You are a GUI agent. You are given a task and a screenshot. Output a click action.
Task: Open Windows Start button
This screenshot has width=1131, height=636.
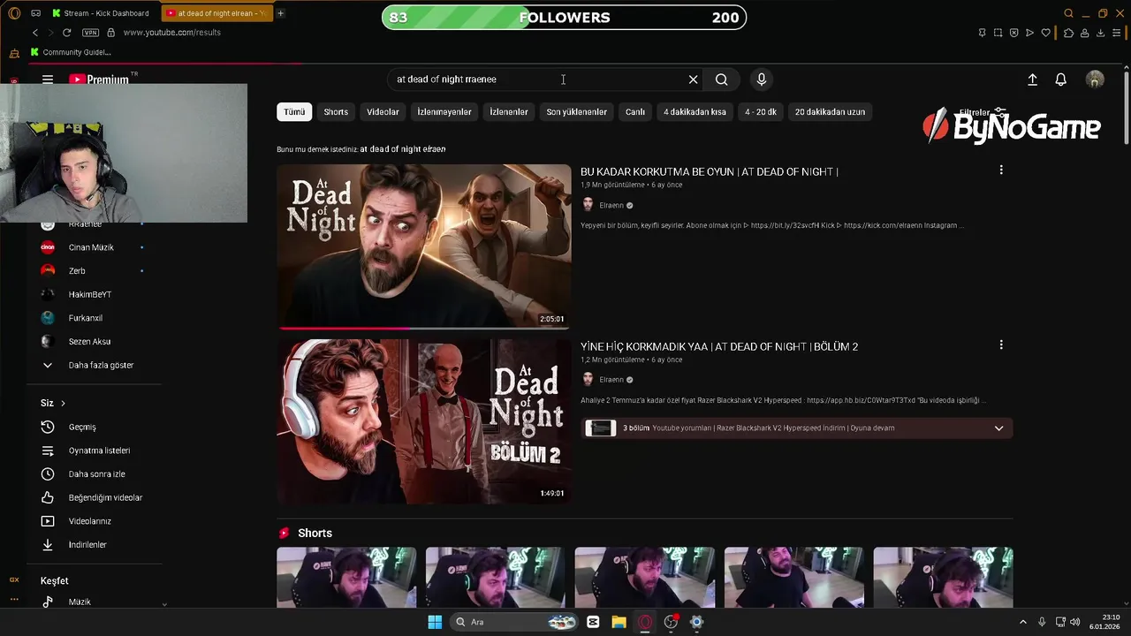coord(435,622)
